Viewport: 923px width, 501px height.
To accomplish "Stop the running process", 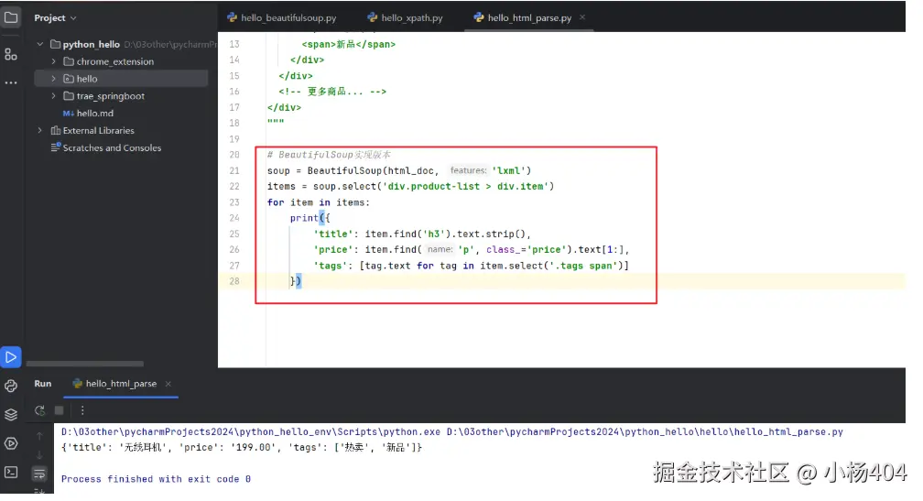I will (x=59, y=410).
